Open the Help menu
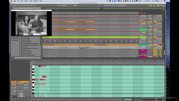 click(41, 1)
